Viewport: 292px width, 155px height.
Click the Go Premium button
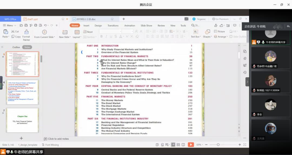click(x=220, y=19)
